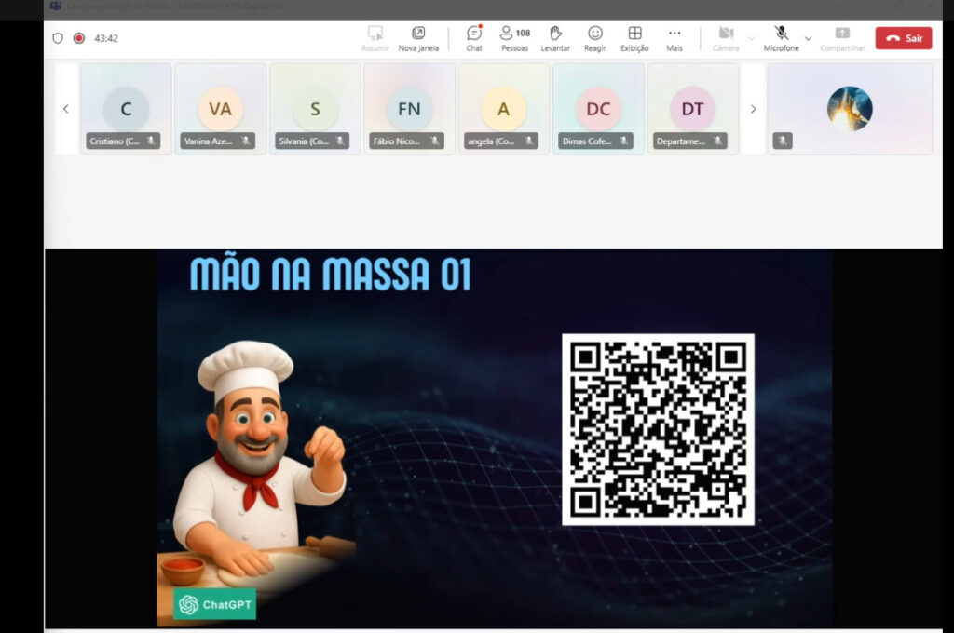Screen dimensions: 954x633
Task: Open the Reagir reactions menu
Action: click(595, 37)
